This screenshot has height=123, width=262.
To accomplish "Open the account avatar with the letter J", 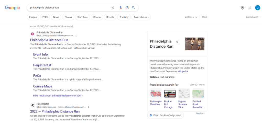I will (x=257, y=8).
